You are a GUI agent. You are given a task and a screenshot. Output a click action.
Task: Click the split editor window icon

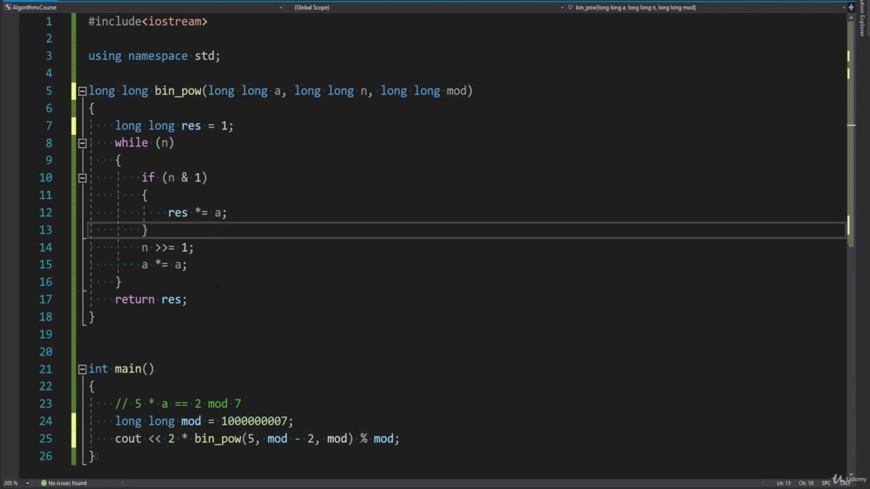tap(851, 7)
